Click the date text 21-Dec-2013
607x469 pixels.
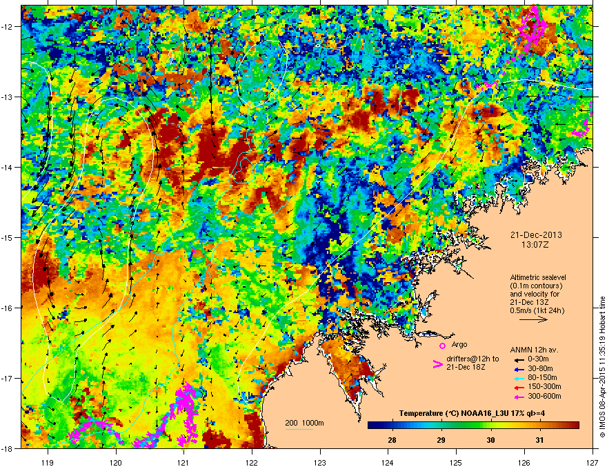tap(536, 235)
